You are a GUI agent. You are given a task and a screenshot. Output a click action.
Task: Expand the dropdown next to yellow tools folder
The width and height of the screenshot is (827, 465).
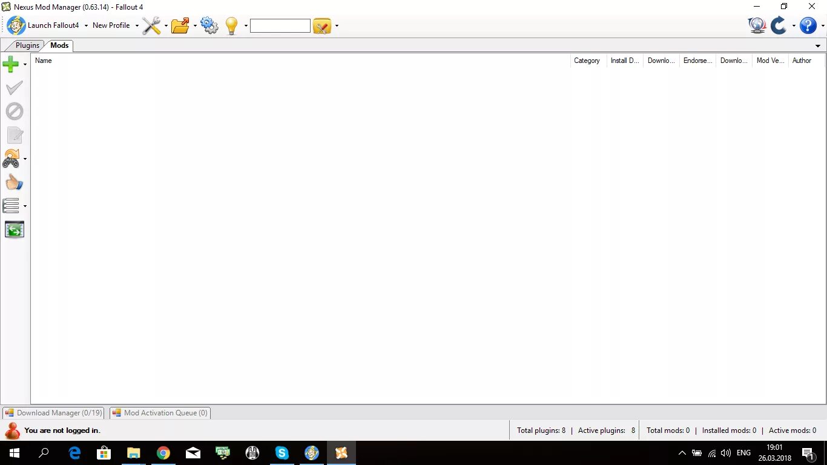click(x=337, y=26)
